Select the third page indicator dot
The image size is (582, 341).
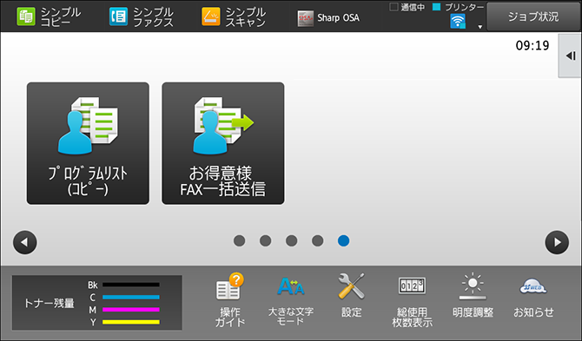(291, 241)
